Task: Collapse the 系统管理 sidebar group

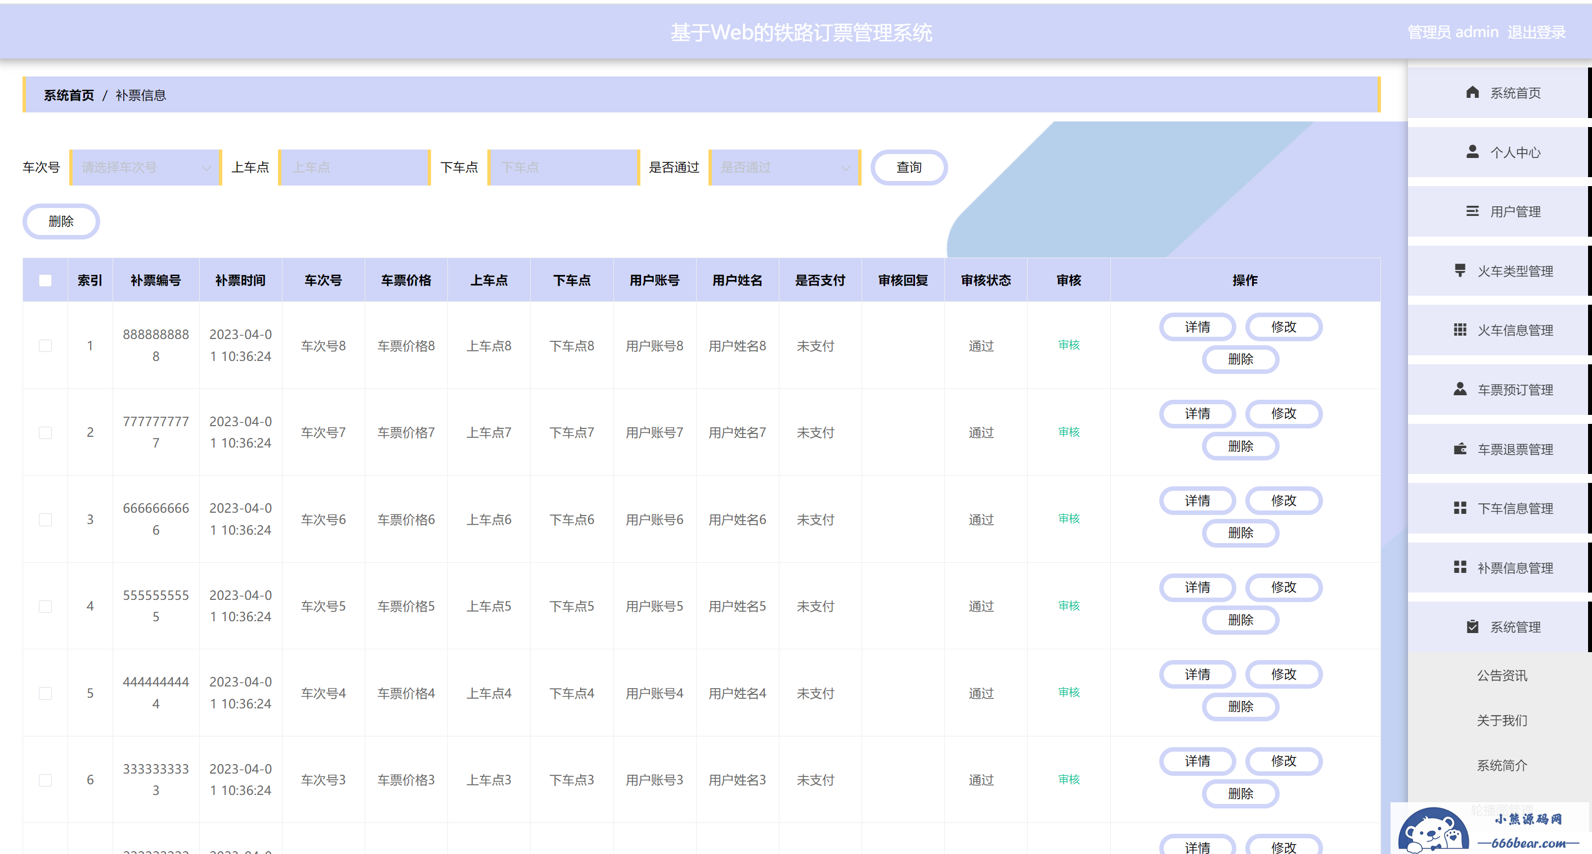Action: 1499,627
